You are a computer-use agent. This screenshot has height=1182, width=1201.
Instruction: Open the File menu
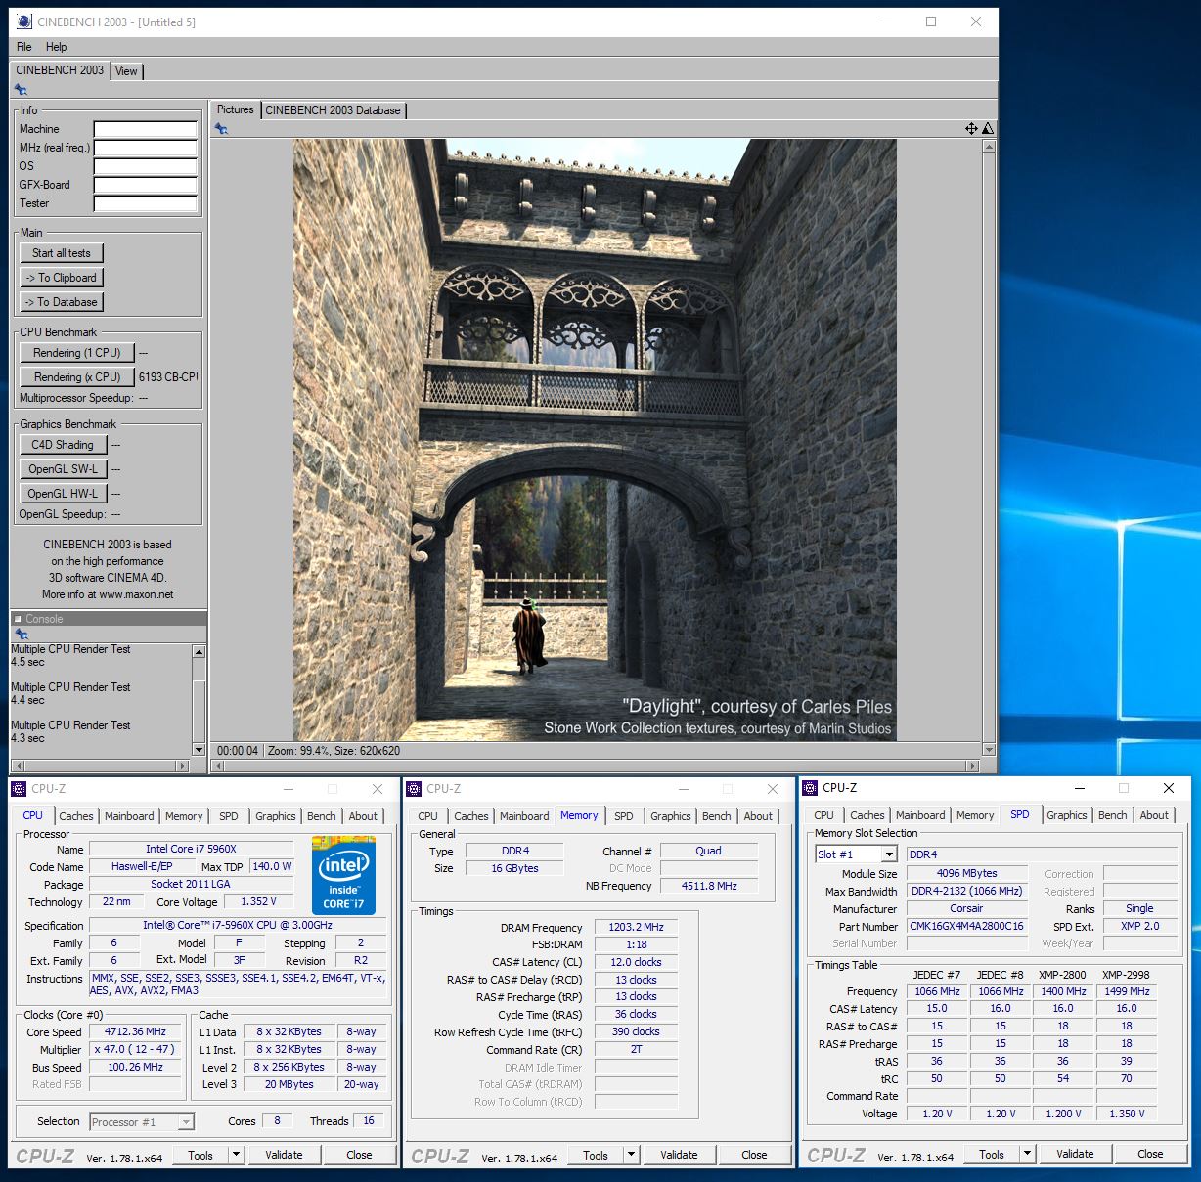click(24, 47)
